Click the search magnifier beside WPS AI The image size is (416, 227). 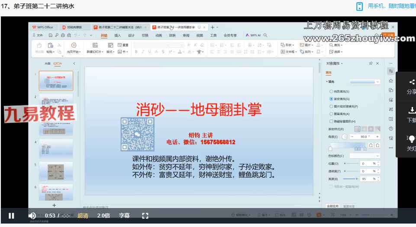[x=265, y=35]
